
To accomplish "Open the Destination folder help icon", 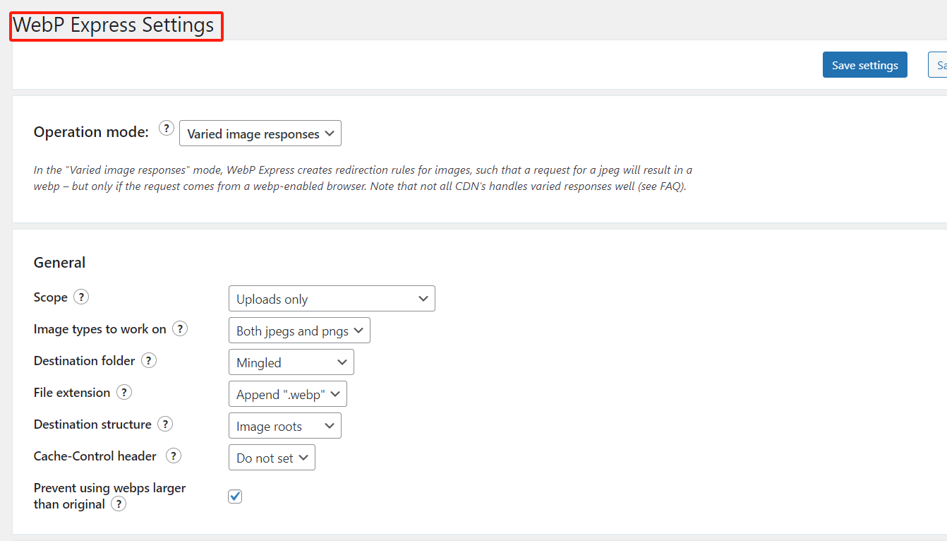I will click(148, 360).
